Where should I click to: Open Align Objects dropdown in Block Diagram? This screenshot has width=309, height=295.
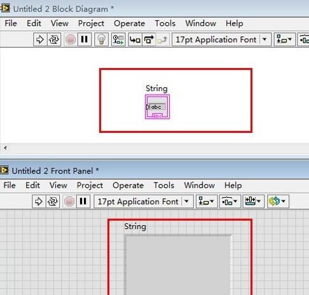point(284,39)
